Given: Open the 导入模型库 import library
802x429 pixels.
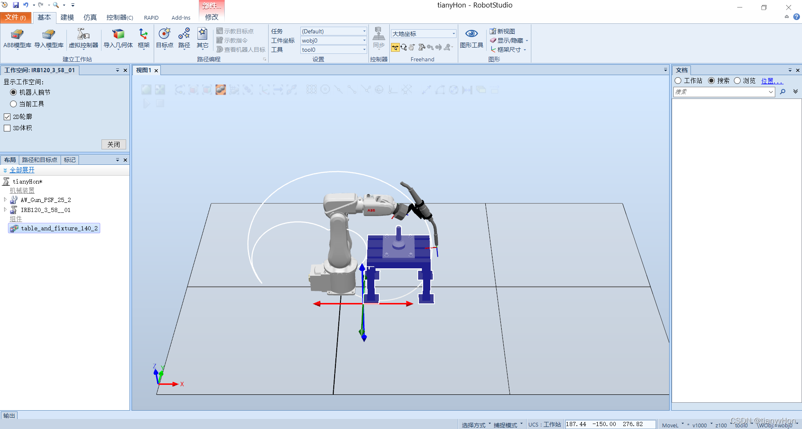Looking at the screenshot, I should coord(49,39).
